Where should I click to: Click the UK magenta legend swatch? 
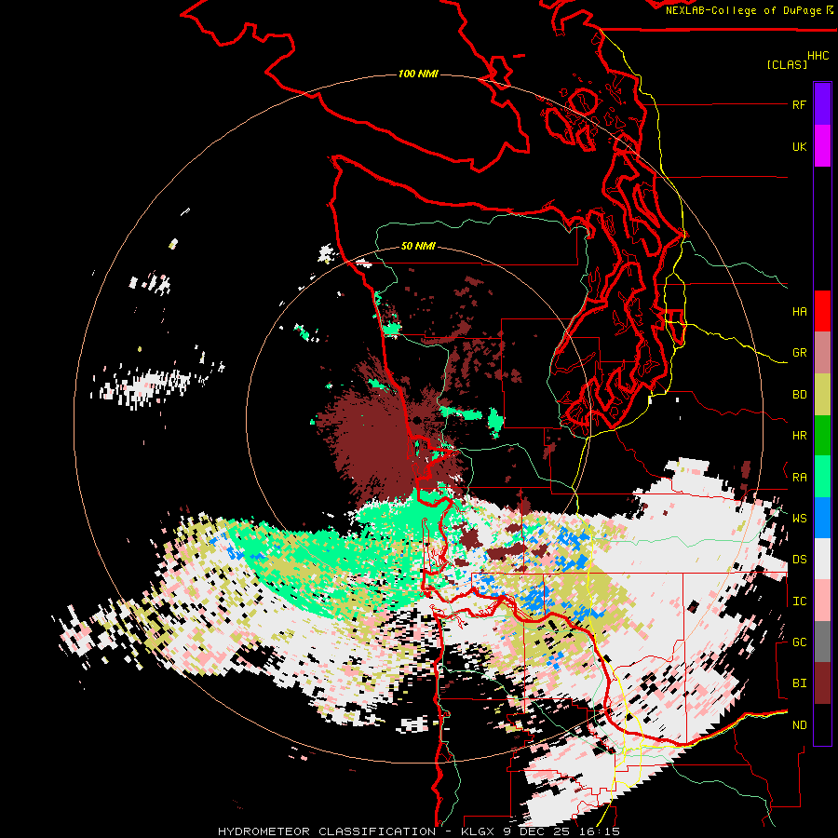tap(822, 146)
